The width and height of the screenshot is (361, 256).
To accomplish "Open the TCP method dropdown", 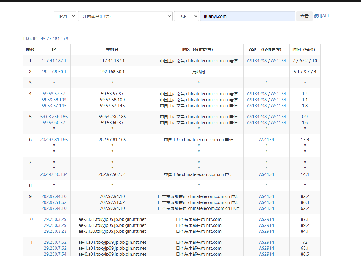I will coord(186,16).
